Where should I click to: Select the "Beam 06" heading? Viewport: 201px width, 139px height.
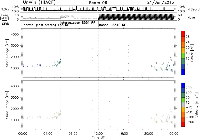(x=98, y=3)
